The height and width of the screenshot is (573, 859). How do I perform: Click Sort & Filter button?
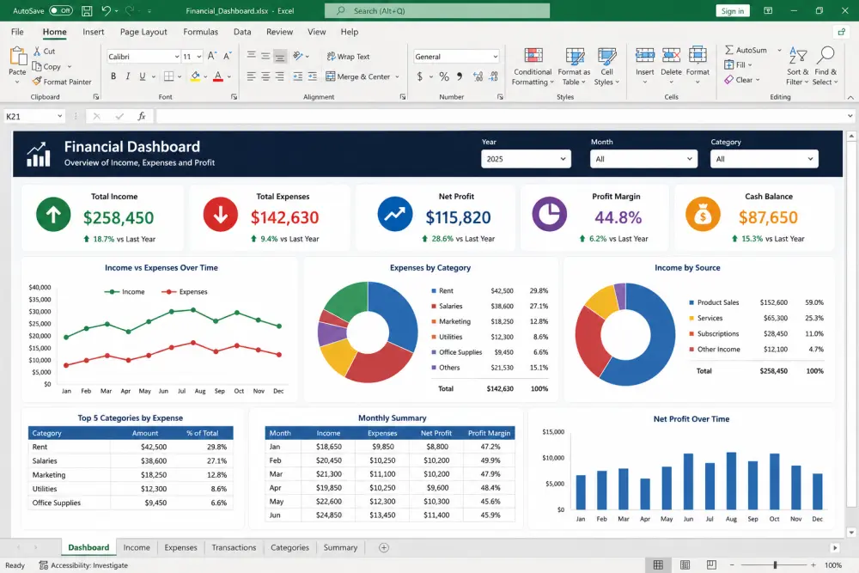pyautogui.click(x=797, y=66)
